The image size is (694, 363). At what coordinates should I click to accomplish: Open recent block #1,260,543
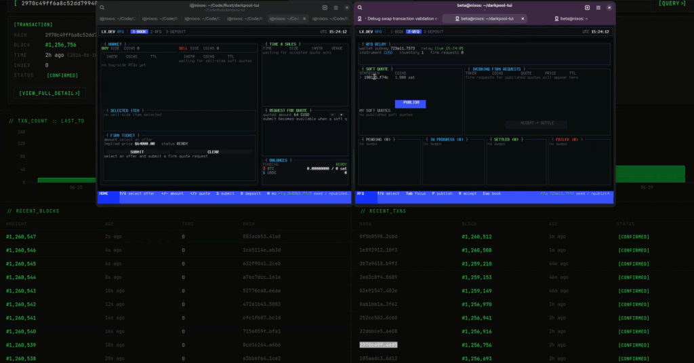pos(21,291)
